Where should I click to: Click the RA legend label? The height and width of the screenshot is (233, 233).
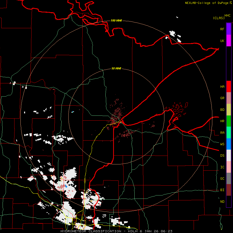point(222,133)
